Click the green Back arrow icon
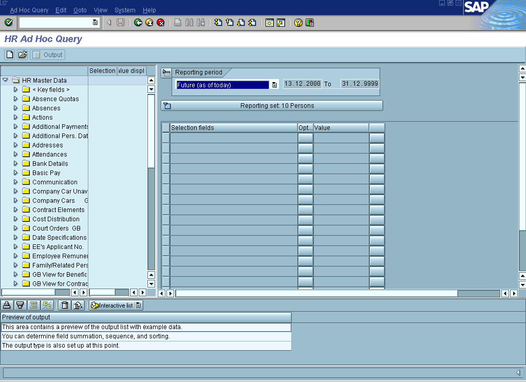This screenshot has width=526, height=382. [138, 23]
